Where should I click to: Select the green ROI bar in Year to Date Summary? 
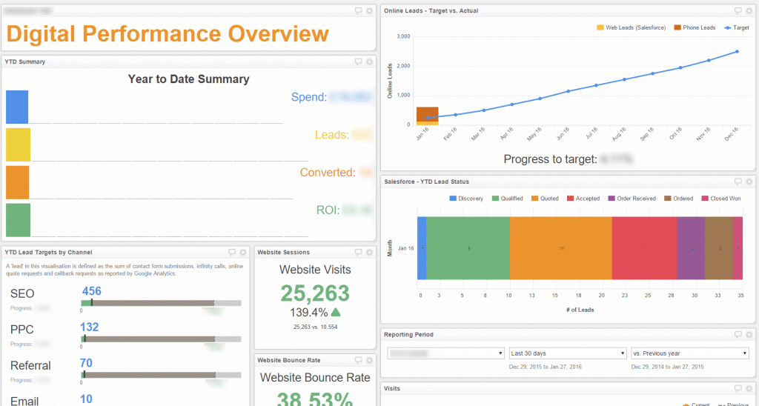pos(18,220)
